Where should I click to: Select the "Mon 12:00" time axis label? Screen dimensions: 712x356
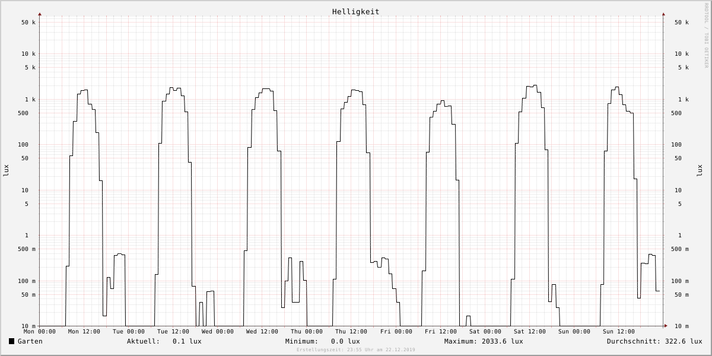pos(84,332)
